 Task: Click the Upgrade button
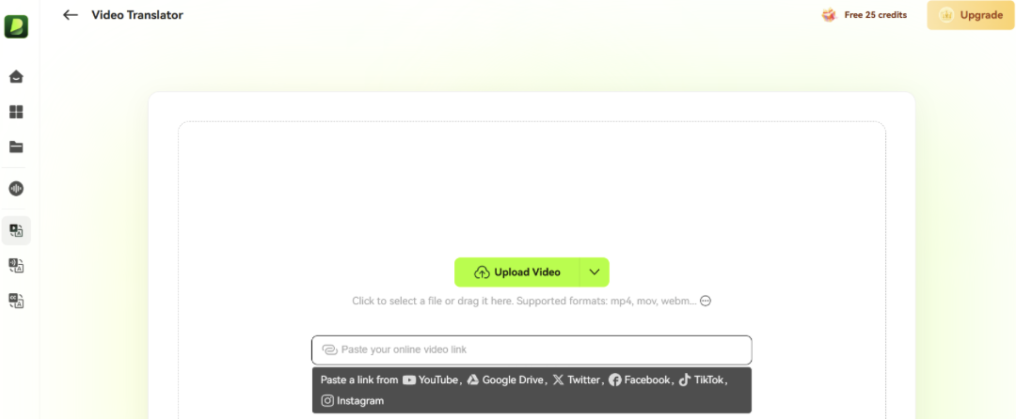970,15
